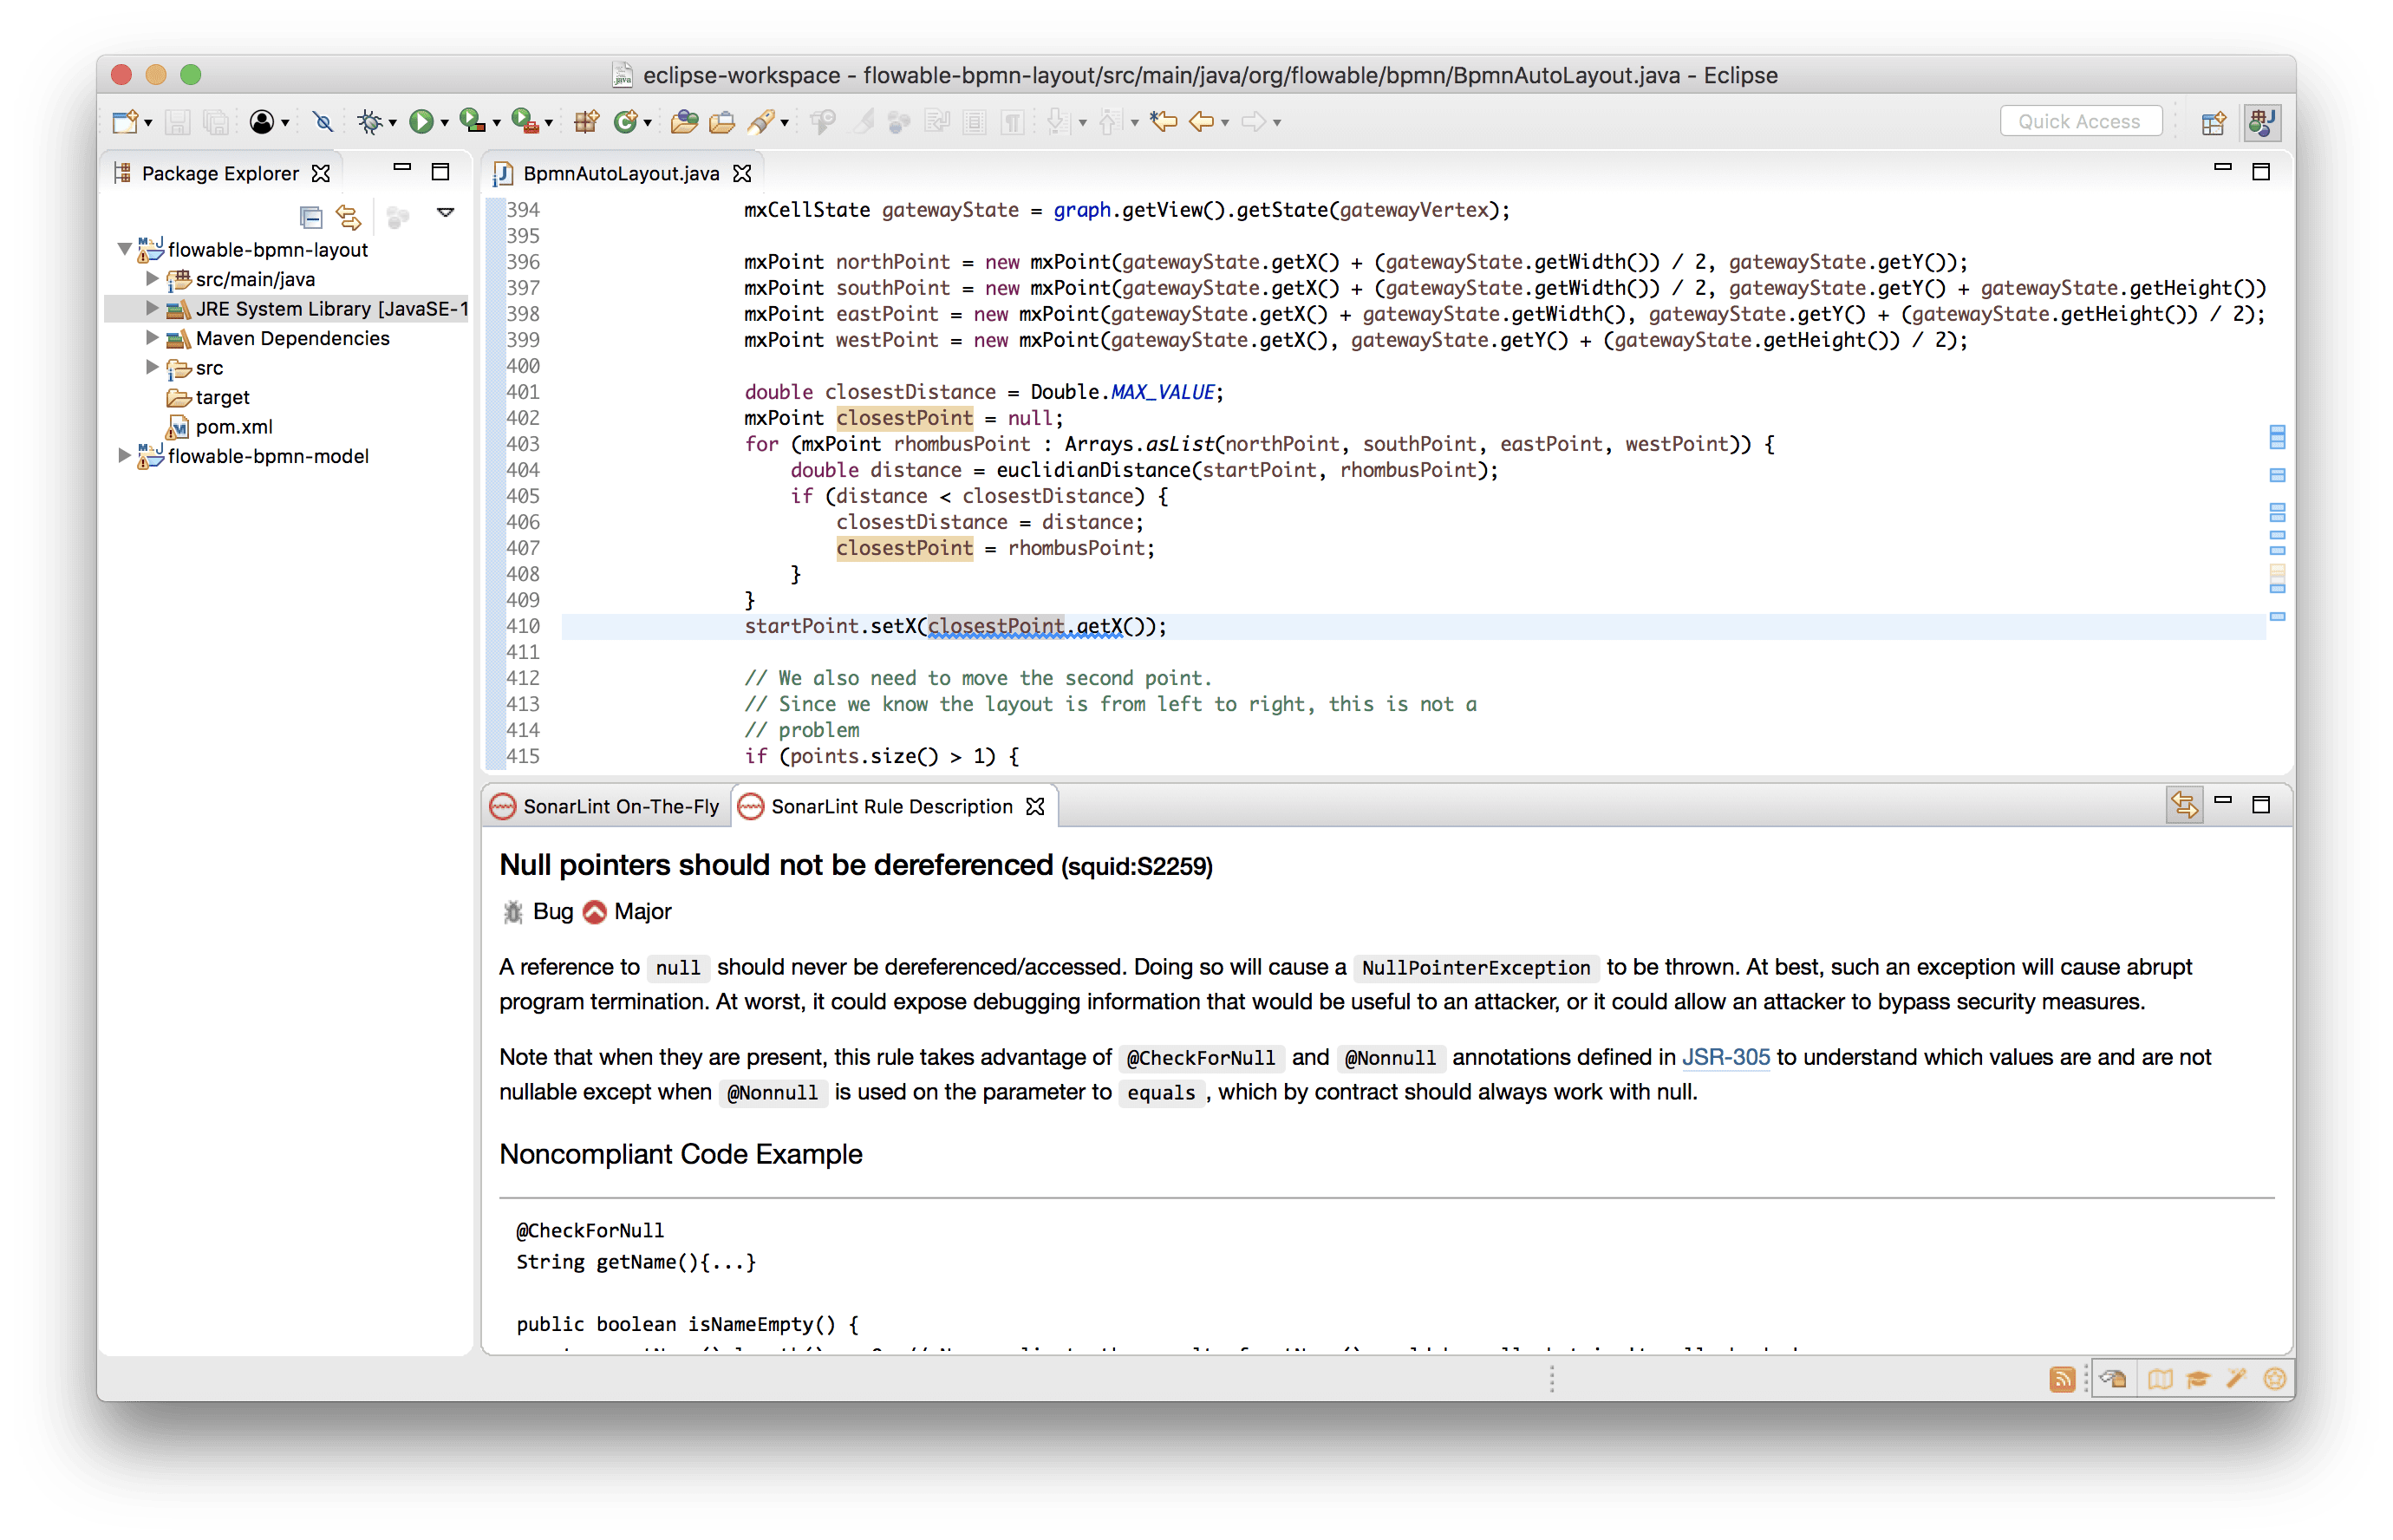Click the New Java Class icon
Screen dimensions: 2393x1540
(626, 122)
